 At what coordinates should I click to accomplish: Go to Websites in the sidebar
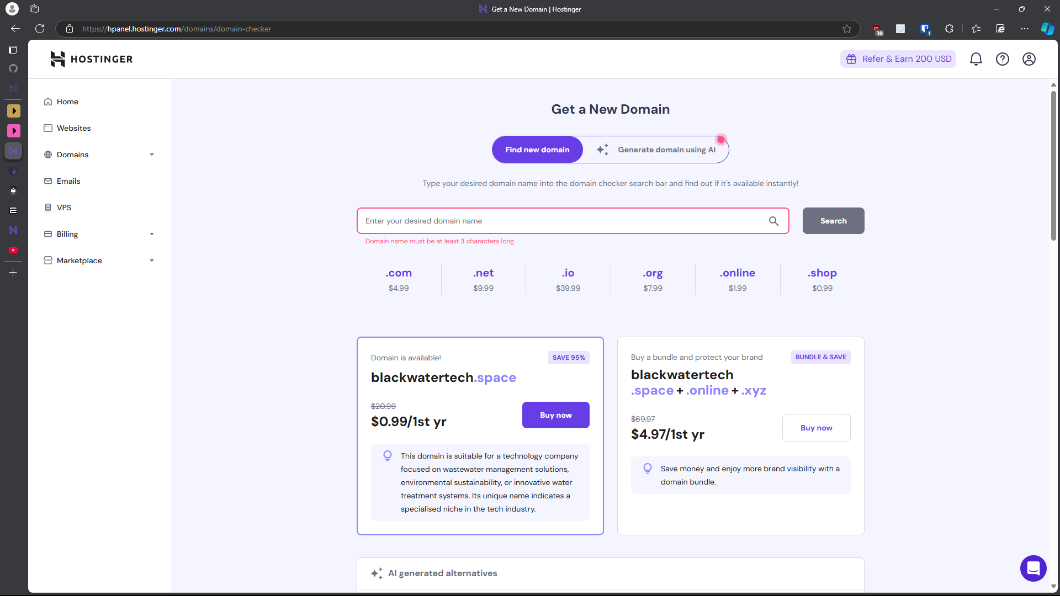73,128
